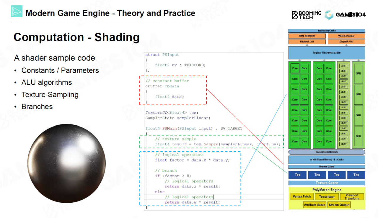The height and width of the screenshot is (218, 378).
Task: Click the Vertex Fetch box
Action: pyautogui.click(x=302, y=197)
